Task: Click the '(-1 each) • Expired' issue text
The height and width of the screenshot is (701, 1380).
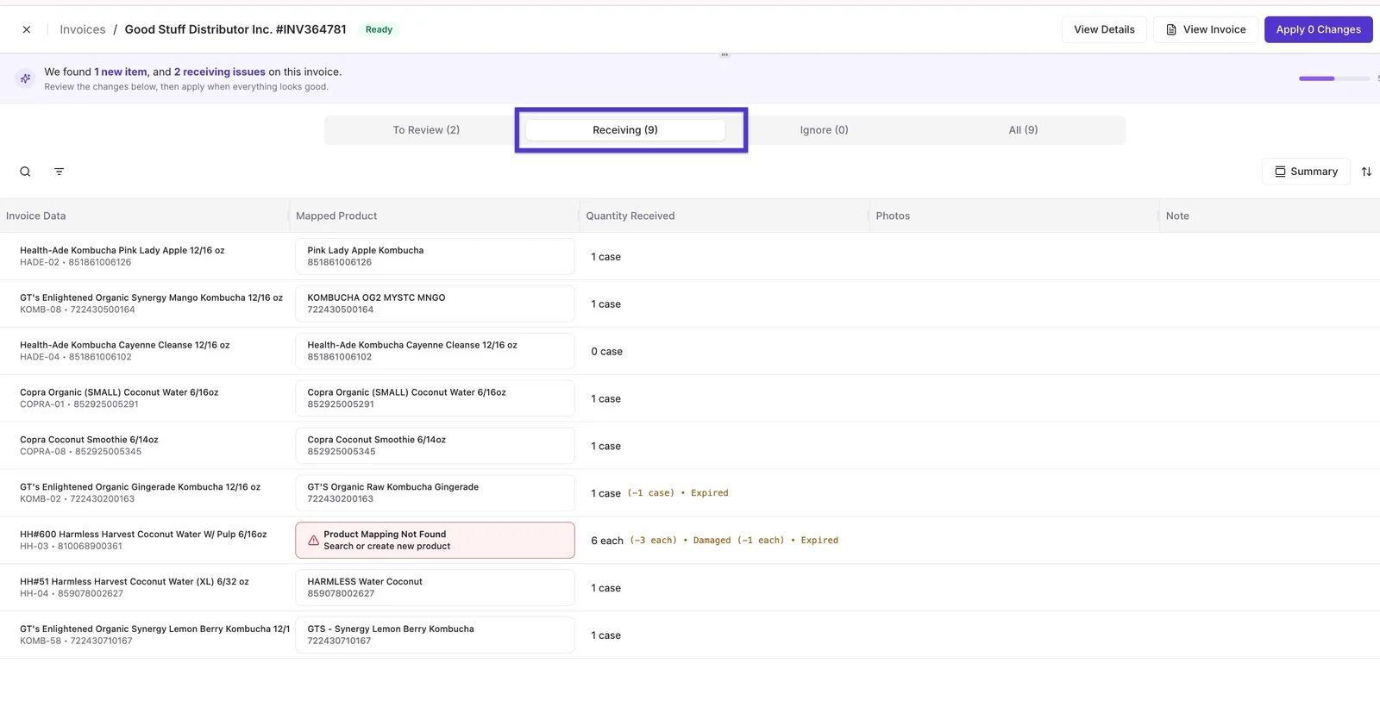Action: coord(787,541)
